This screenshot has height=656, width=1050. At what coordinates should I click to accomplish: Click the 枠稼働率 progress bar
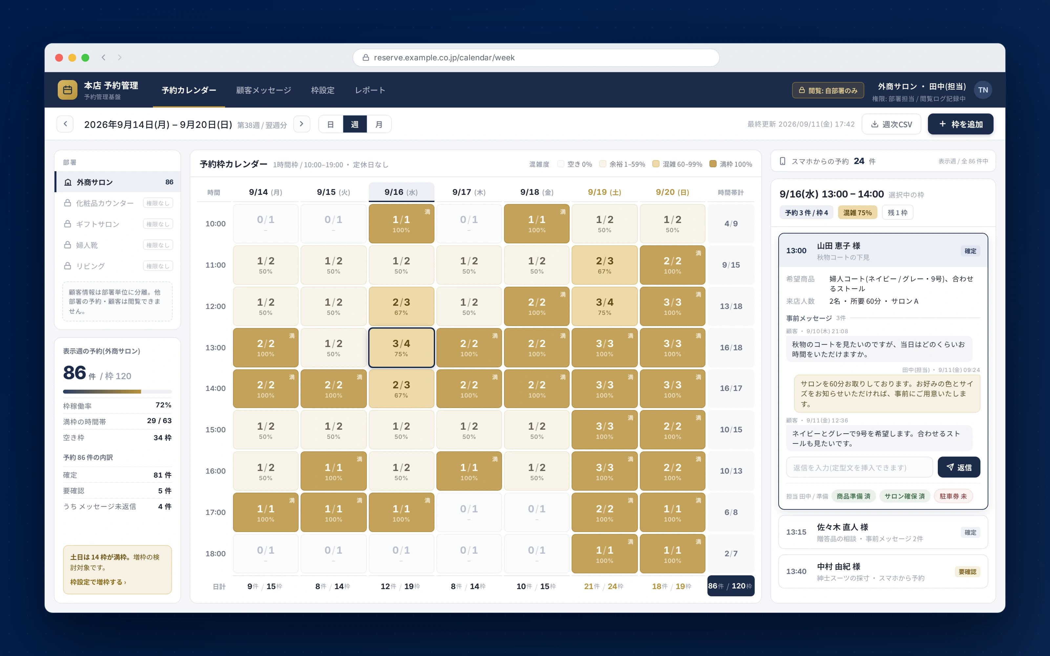click(x=117, y=391)
